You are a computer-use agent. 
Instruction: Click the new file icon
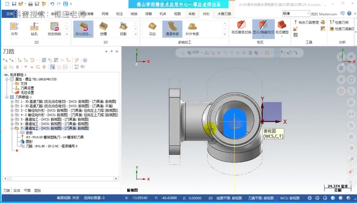(x=7, y=4)
